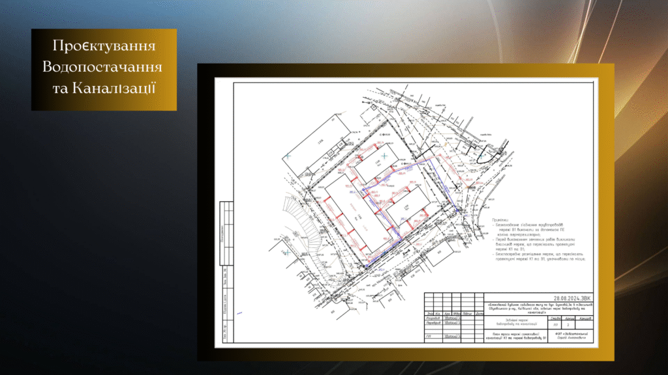Click the project description cell in title block
Viewport: 668px width, 375px height.
539,307
